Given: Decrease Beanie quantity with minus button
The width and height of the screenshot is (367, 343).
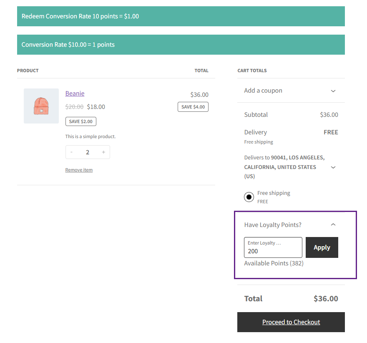Looking at the screenshot, I should (72, 152).
